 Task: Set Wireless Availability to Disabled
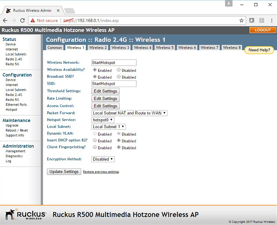[x=119, y=70]
